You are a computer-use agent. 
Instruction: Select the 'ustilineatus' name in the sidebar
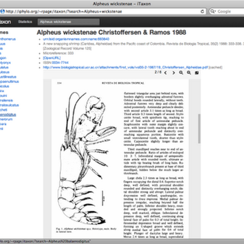click(x=8, y=77)
